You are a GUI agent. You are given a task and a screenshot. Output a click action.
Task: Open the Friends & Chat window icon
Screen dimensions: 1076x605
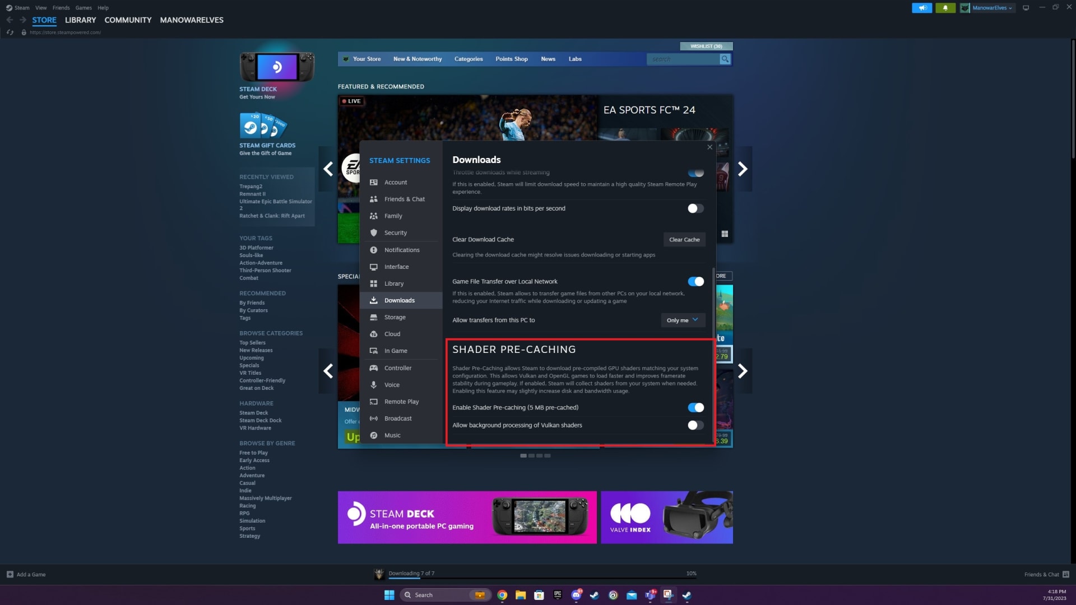1066,575
